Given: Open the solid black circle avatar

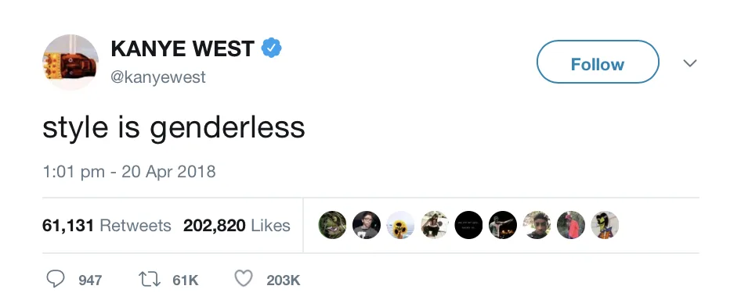Looking at the screenshot, I should click(x=468, y=225).
